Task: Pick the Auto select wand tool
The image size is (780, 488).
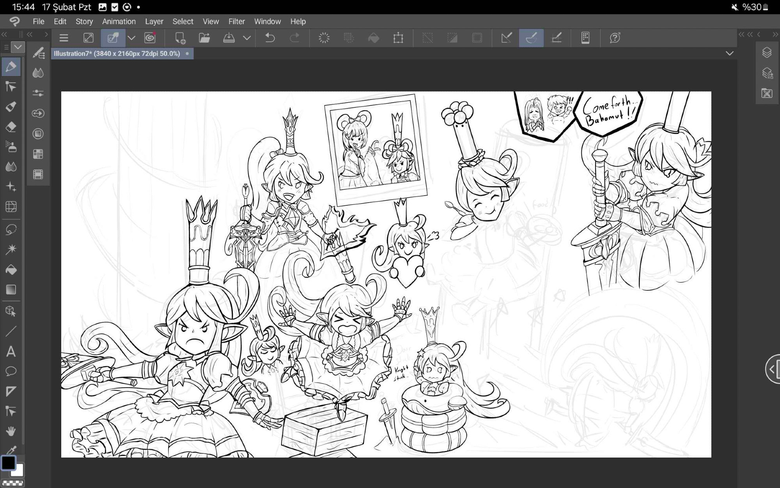Action: coord(11,249)
